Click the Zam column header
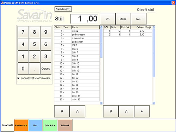Viewport: 176px width, 132px height. (x=67, y=27)
